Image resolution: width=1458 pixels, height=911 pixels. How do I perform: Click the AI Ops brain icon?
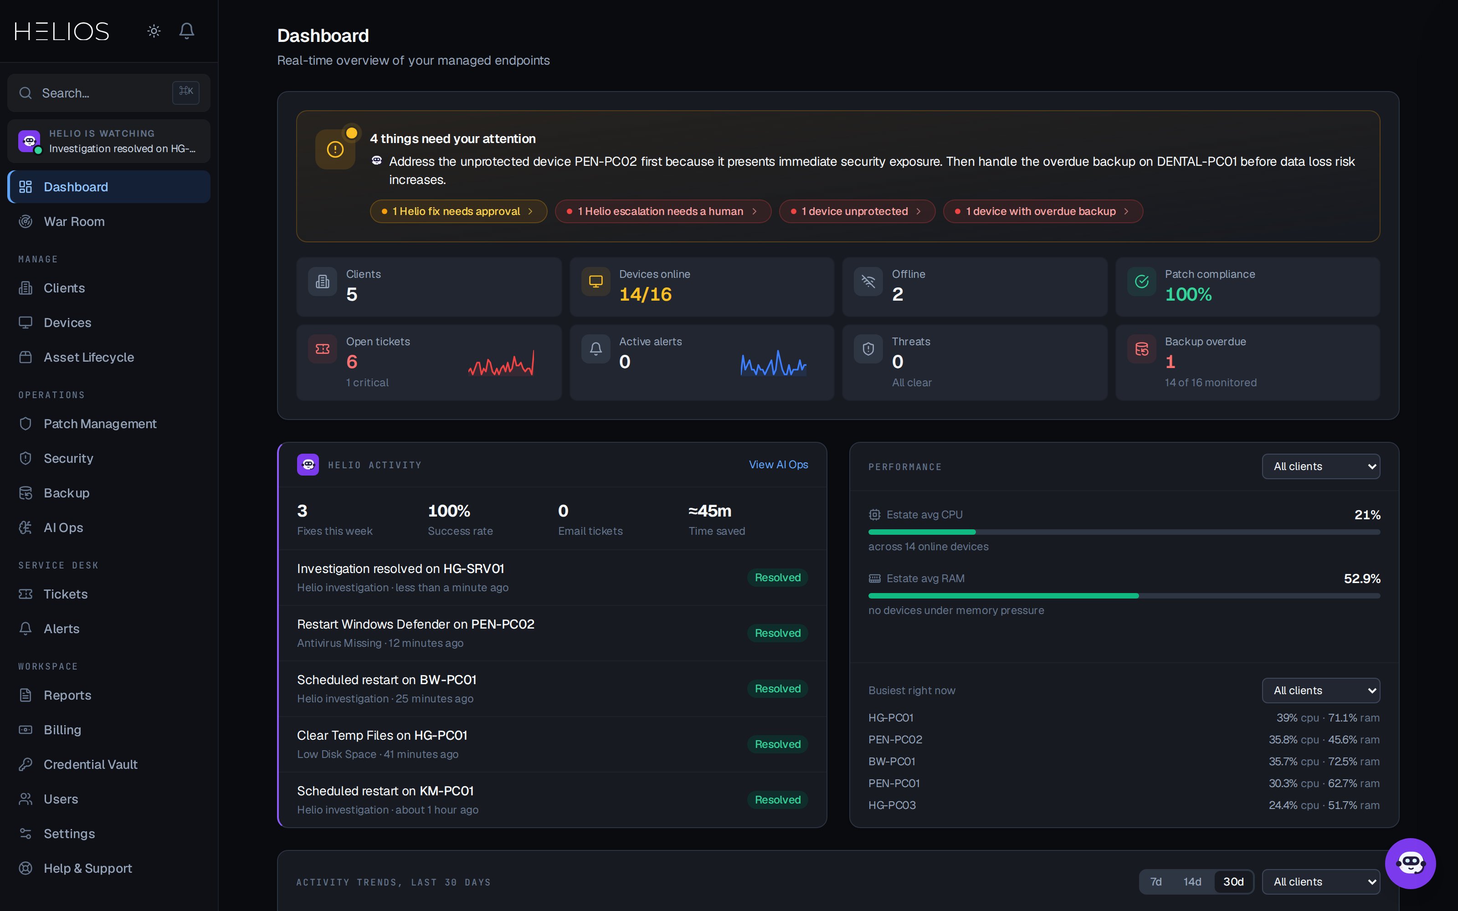(x=26, y=527)
